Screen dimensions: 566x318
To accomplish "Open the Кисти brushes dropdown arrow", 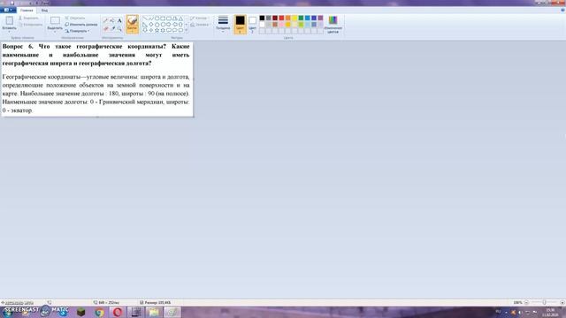I will click(132, 31).
